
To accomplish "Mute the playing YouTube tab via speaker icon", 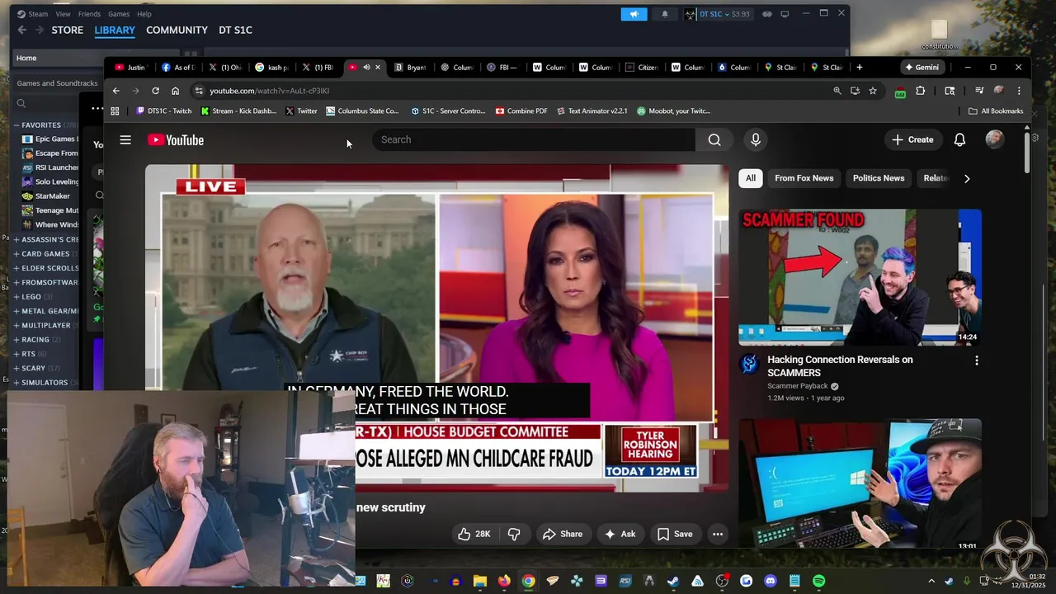I will [366, 67].
